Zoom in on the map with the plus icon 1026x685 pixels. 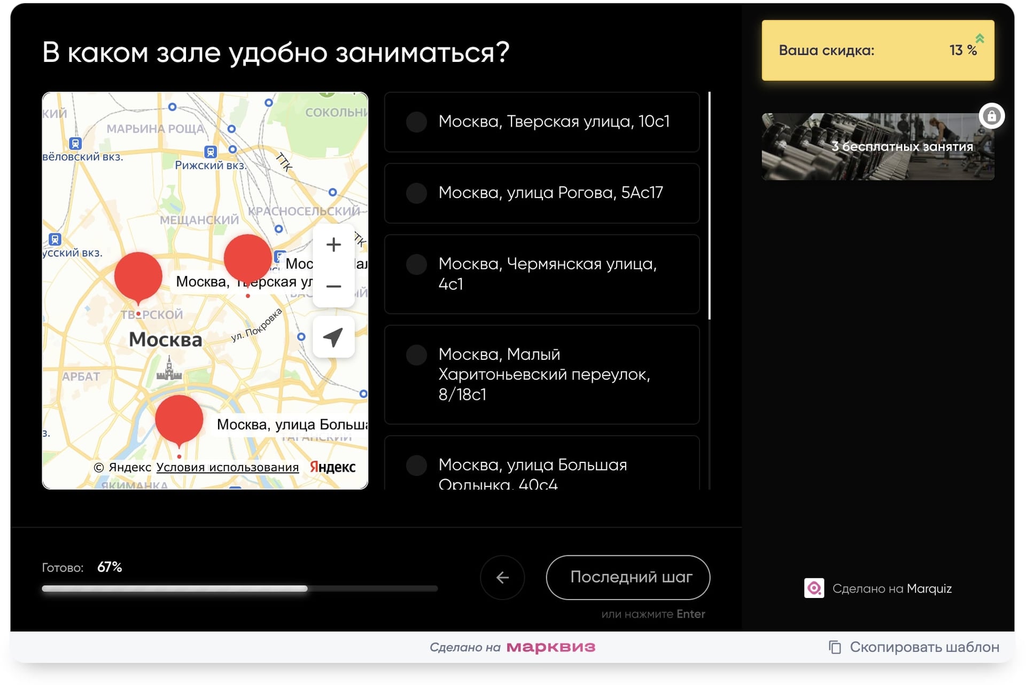(333, 245)
